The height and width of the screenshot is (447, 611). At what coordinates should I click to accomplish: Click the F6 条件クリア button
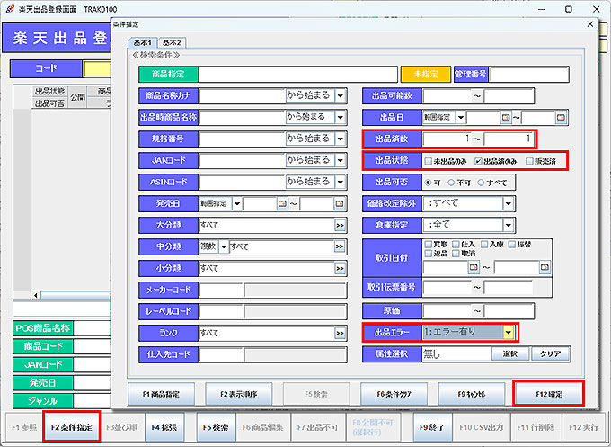click(393, 393)
